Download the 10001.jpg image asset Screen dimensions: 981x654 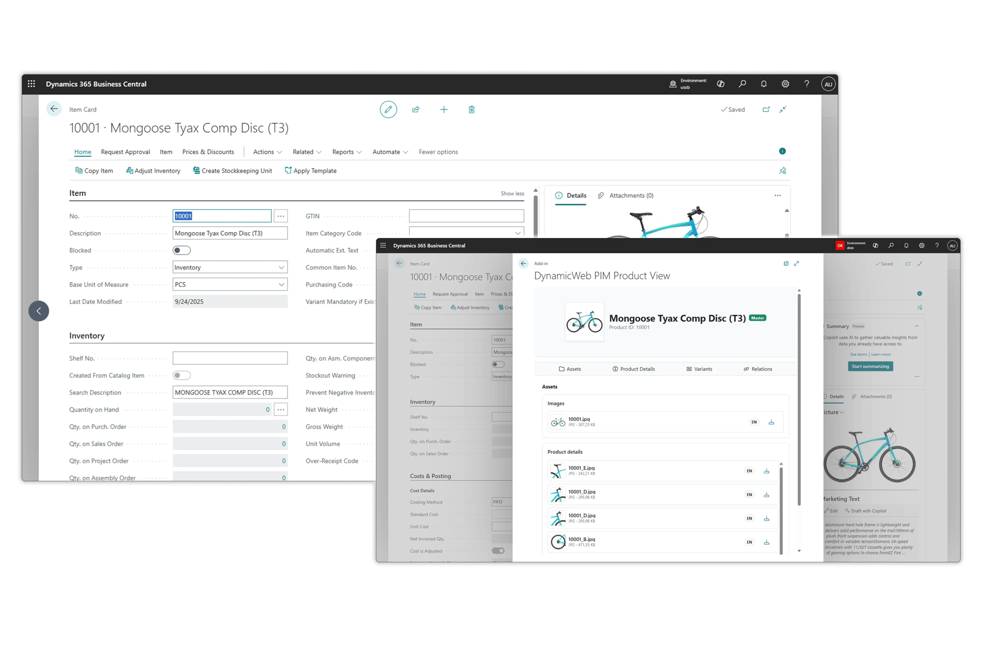point(771,422)
